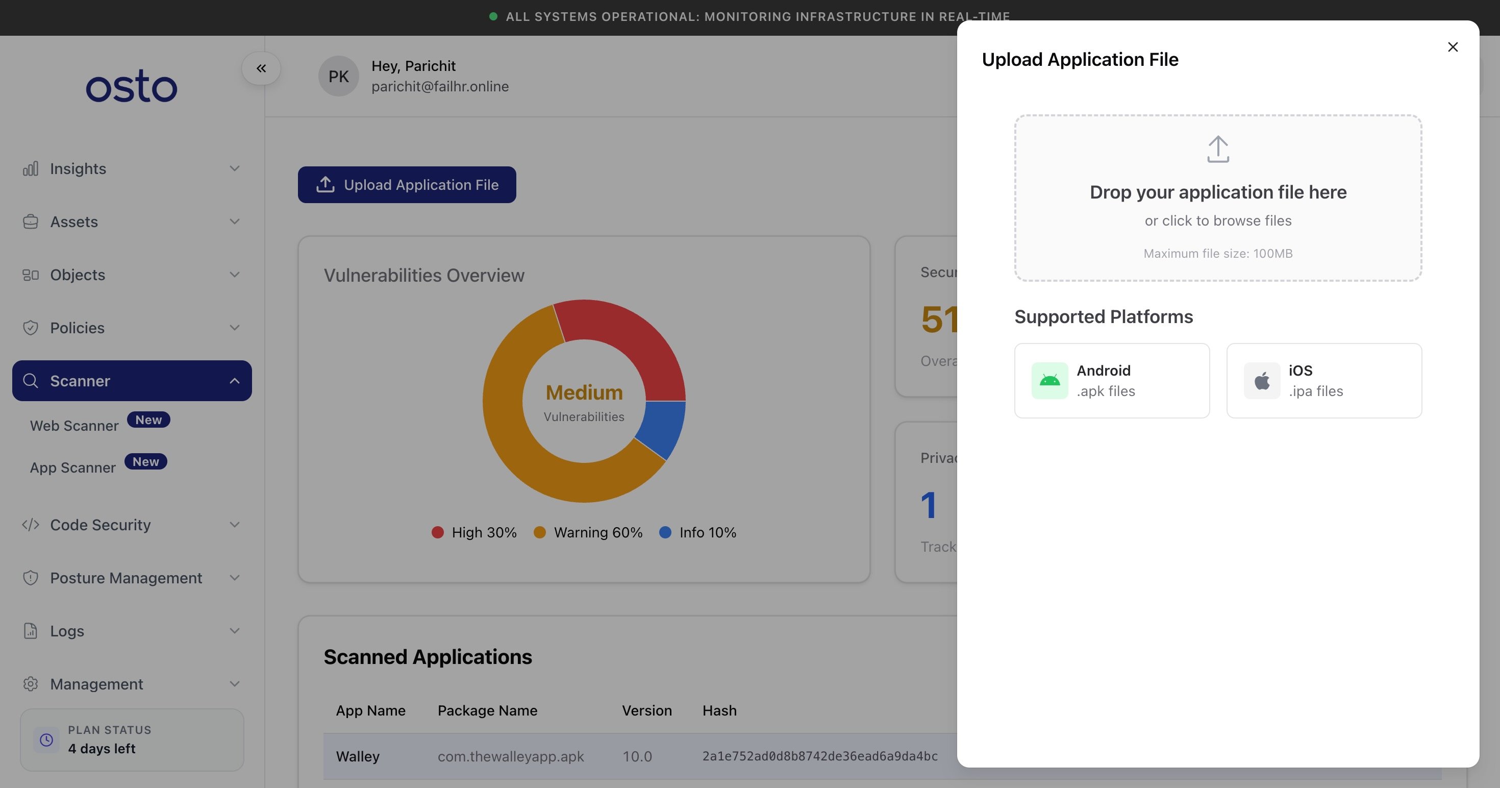Click the Logs document icon
This screenshot has height=788, width=1500.
click(x=30, y=630)
